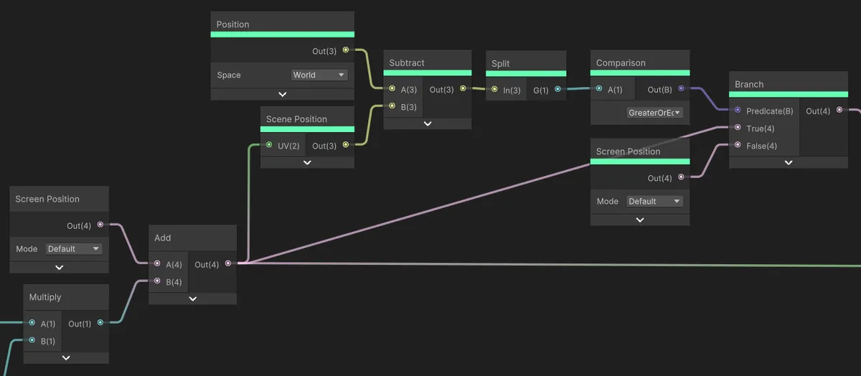Viewport: 861px width, 376px height.
Task: Toggle the chevron under the Scene Position node
Action: tap(307, 163)
